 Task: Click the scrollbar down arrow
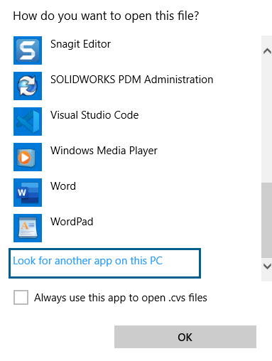(267, 266)
